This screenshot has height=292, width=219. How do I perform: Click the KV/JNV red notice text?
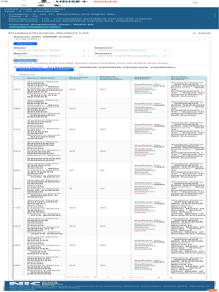[91, 63]
